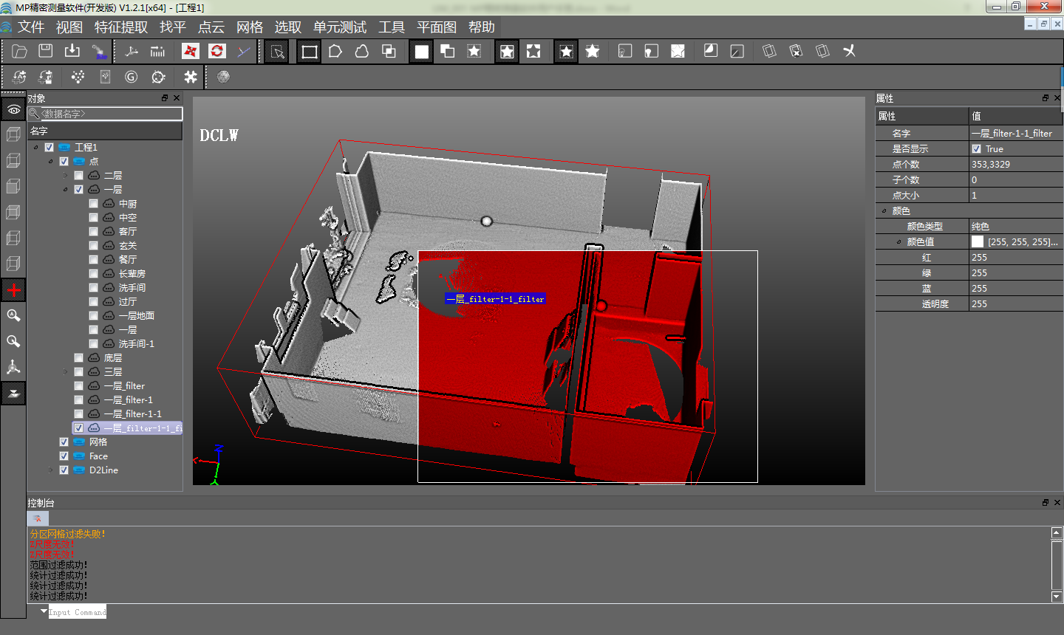Expand the D2Line tree node
1064x635 pixels.
[50, 470]
